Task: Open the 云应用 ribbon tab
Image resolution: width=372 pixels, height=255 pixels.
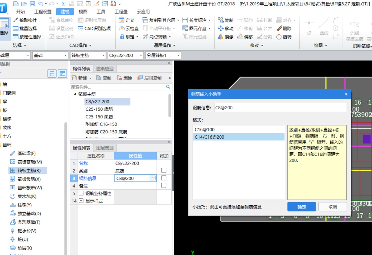Action: (143, 12)
